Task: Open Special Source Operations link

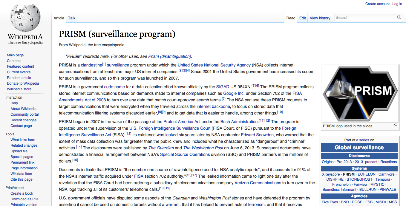Action: pos(185,154)
